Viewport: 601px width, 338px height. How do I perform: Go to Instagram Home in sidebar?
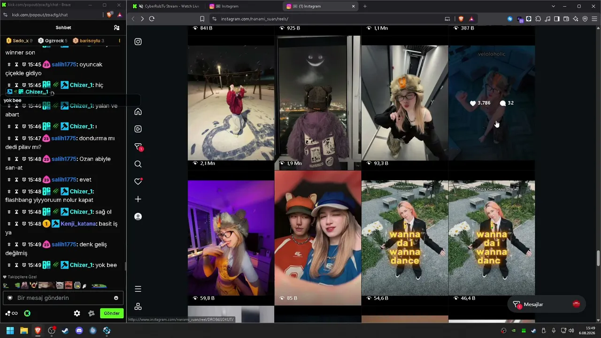click(138, 112)
